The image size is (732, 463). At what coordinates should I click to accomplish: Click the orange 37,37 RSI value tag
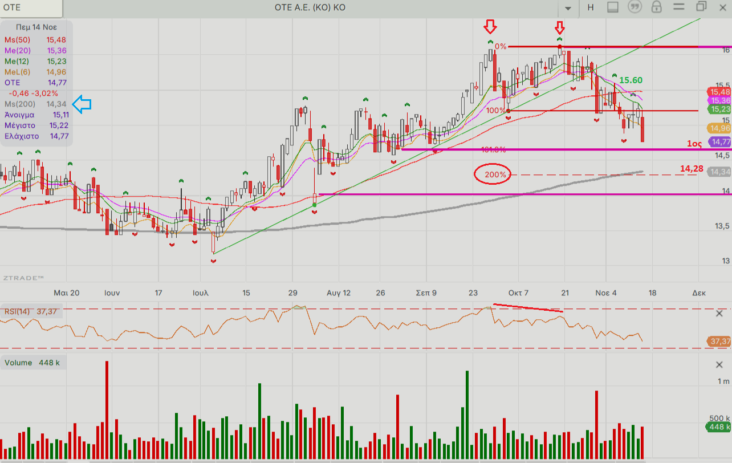point(719,342)
